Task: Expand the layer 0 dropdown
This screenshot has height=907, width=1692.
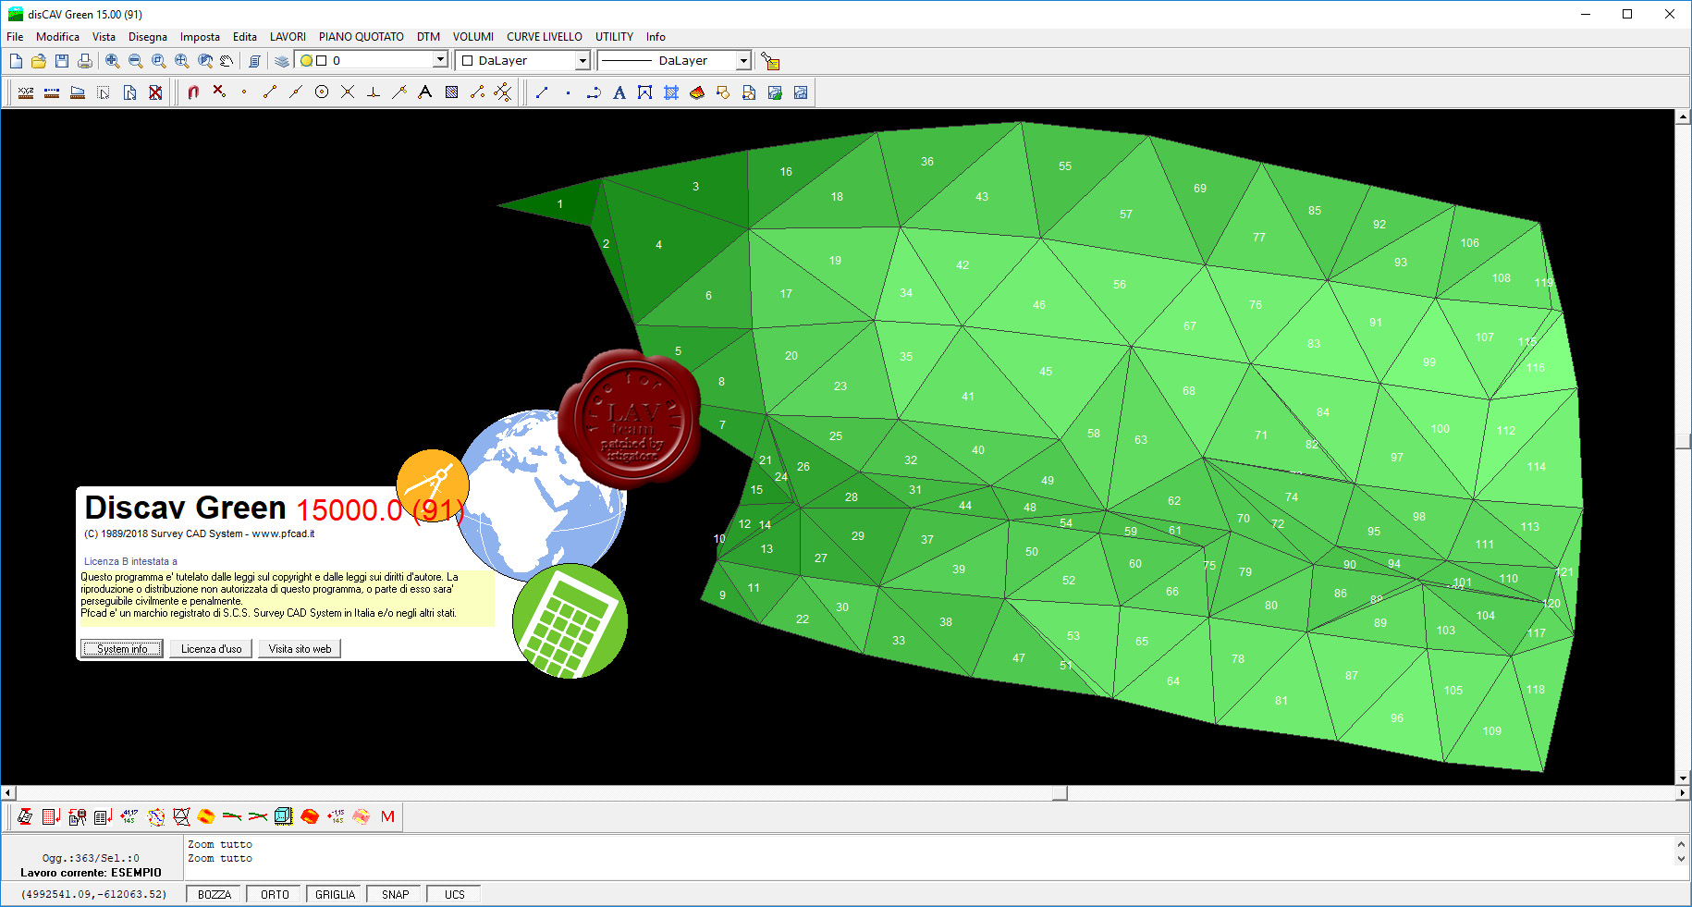Action: pos(440,60)
